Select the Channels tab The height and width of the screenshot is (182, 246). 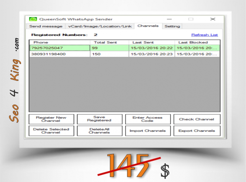tap(148, 26)
